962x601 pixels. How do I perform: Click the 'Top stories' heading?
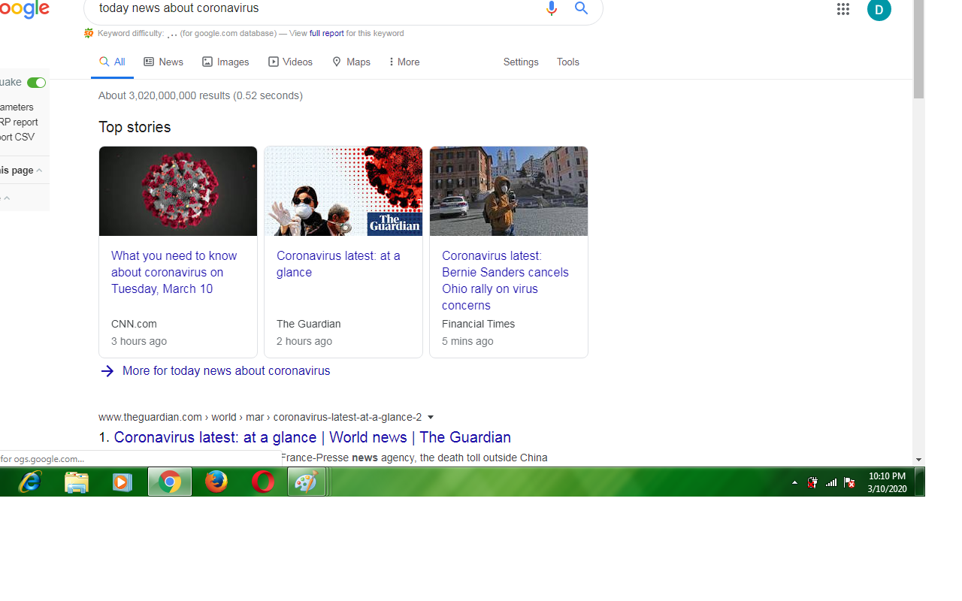tap(135, 127)
